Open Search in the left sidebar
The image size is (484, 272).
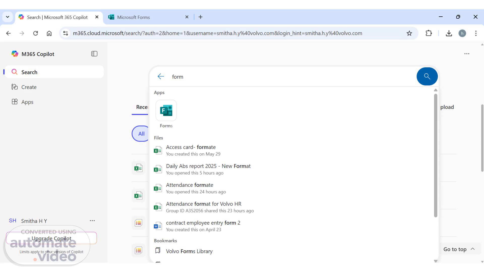pos(54,72)
